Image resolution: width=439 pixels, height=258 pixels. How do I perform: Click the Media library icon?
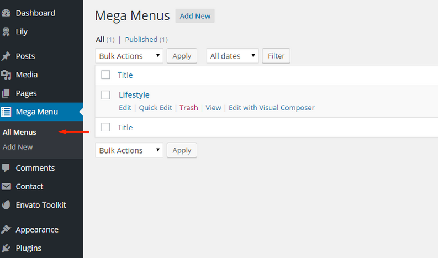[x=6, y=75]
